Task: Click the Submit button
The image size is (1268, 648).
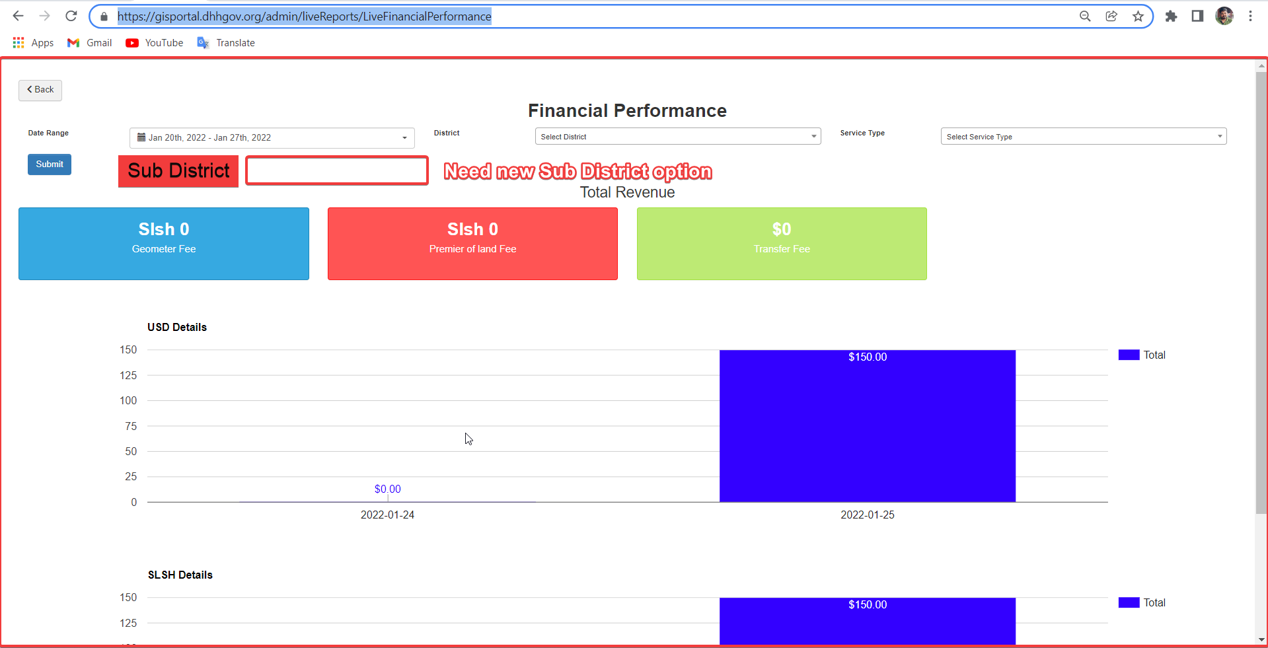Action: [50, 164]
